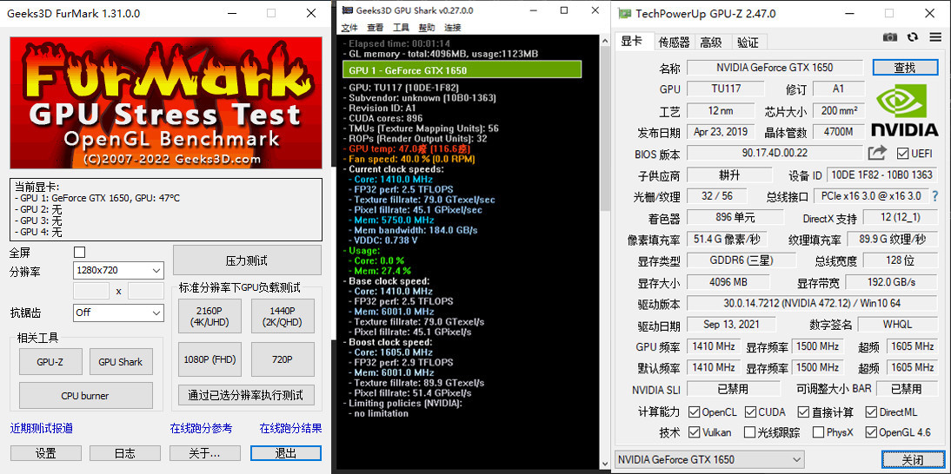Click the 查找 lookup button in GPU-Z

coord(905,67)
